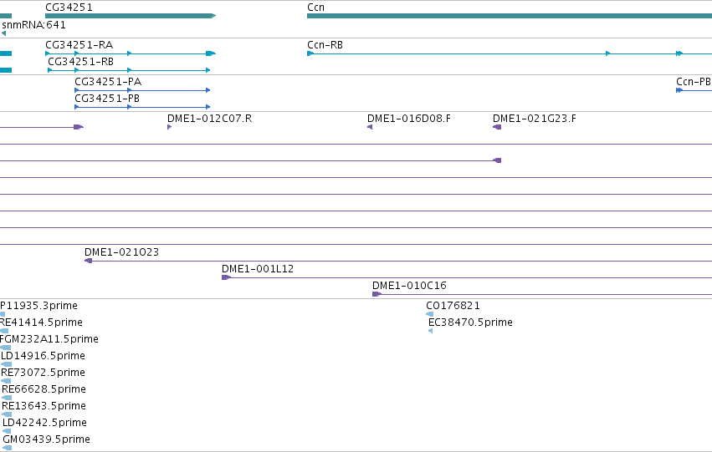The height and width of the screenshot is (452, 712).
Task: Select the CO176821 EST marker
Action: tap(429, 314)
